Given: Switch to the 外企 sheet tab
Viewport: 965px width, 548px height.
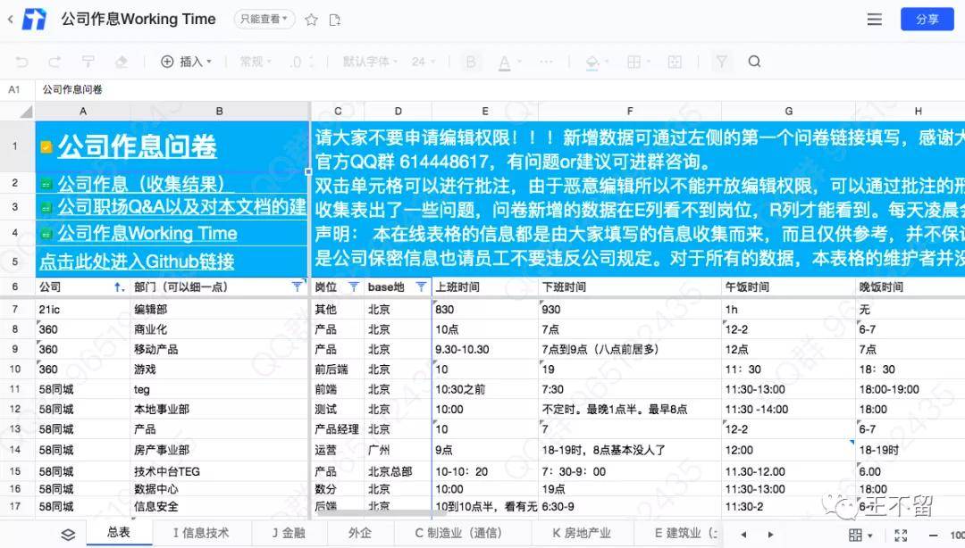Looking at the screenshot, I should [x=360, y=533].
